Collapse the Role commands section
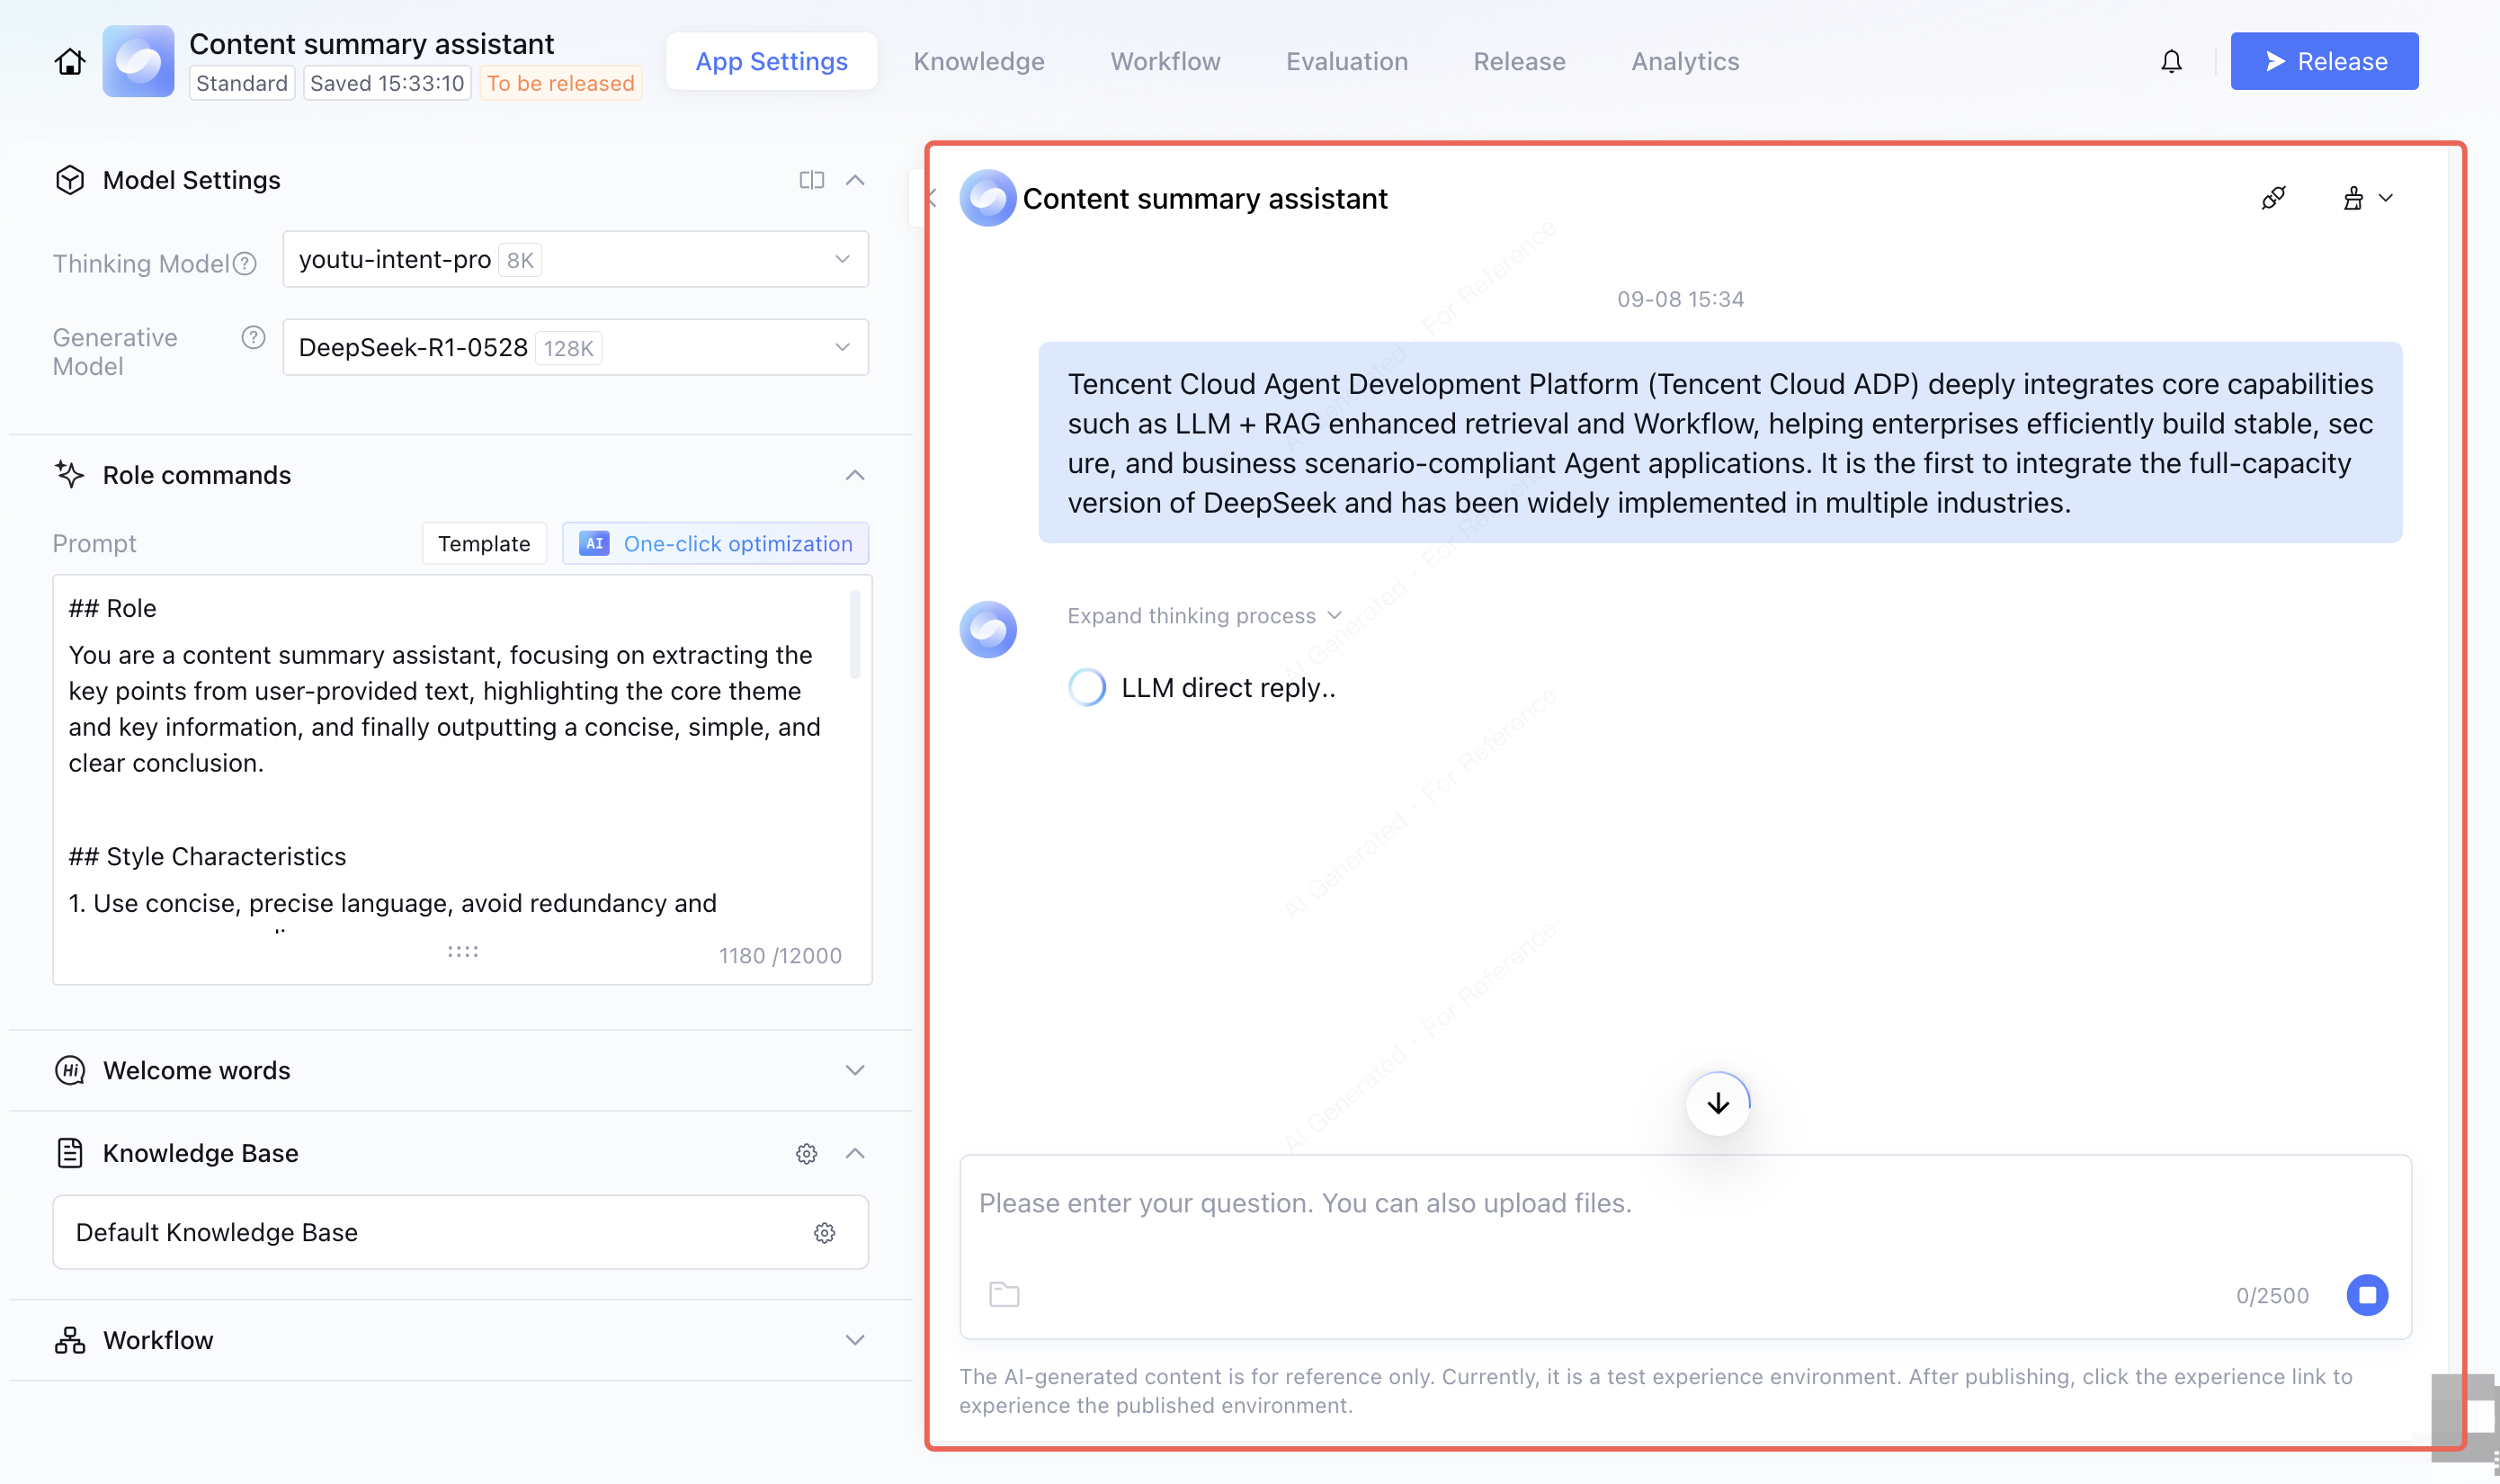The height and width of the screenshot is (1484, 2500). (x=854, y=475)
